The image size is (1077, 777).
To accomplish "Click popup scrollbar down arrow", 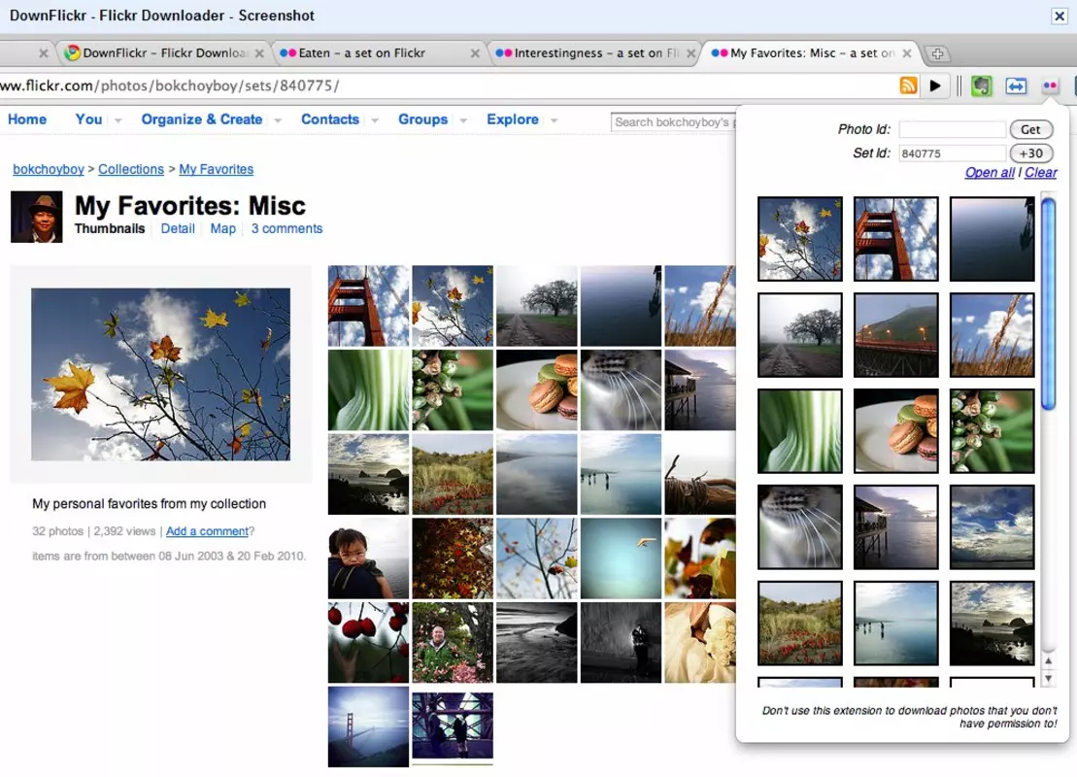I will point(1048,679).
